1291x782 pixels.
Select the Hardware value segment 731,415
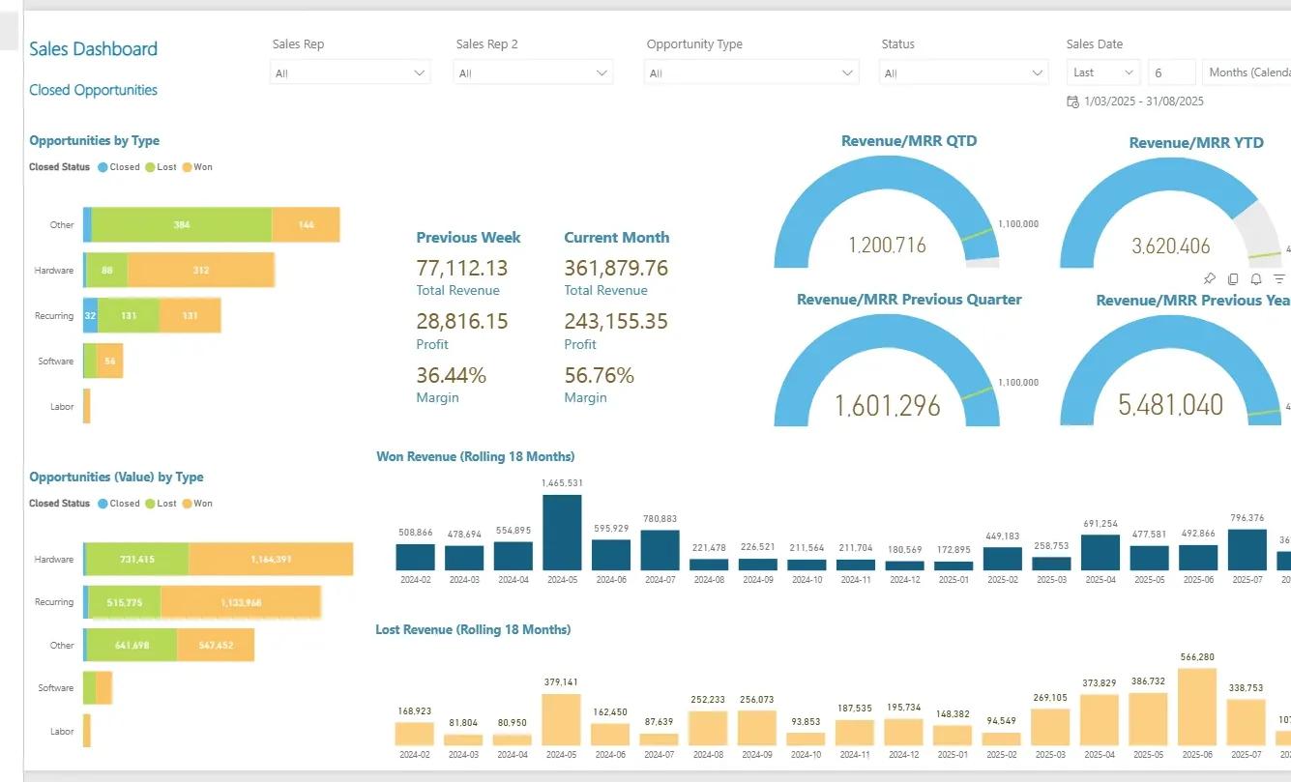[x=137, y=560]
